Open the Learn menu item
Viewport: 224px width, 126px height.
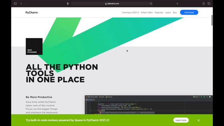click(168, 13)
